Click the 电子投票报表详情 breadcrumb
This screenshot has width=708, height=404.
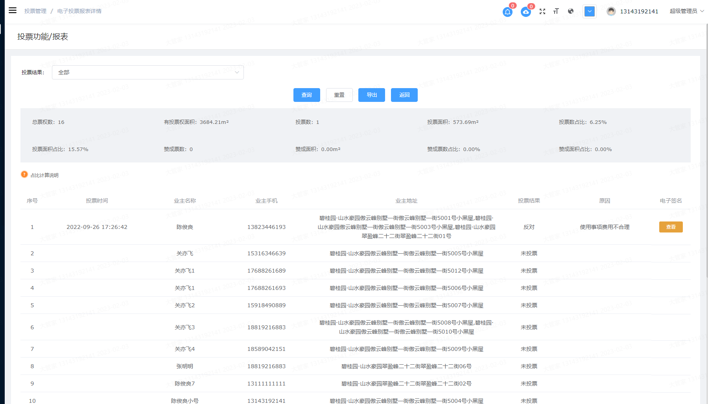79,11
